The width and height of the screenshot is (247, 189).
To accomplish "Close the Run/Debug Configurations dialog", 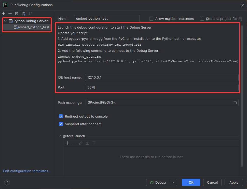I will (x=243, y=5).
